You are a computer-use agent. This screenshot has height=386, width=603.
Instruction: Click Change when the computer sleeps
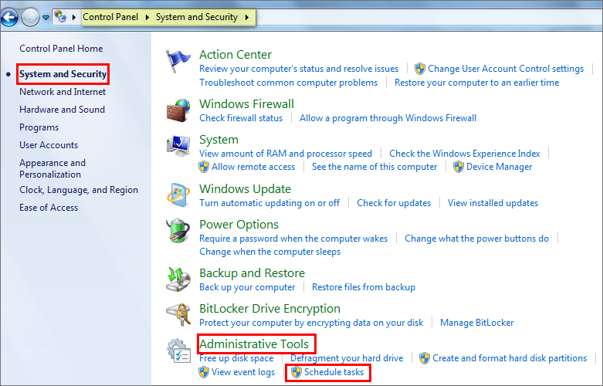(269, 252)
